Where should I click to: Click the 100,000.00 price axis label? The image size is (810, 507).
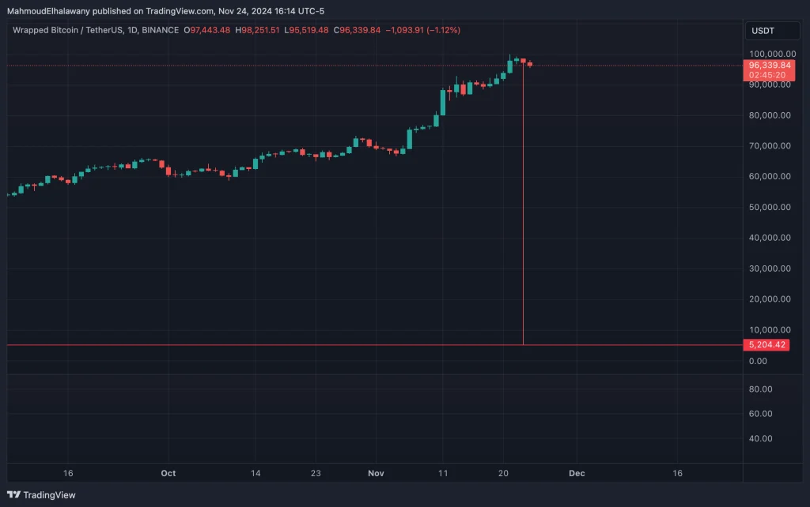click(768, 54)
